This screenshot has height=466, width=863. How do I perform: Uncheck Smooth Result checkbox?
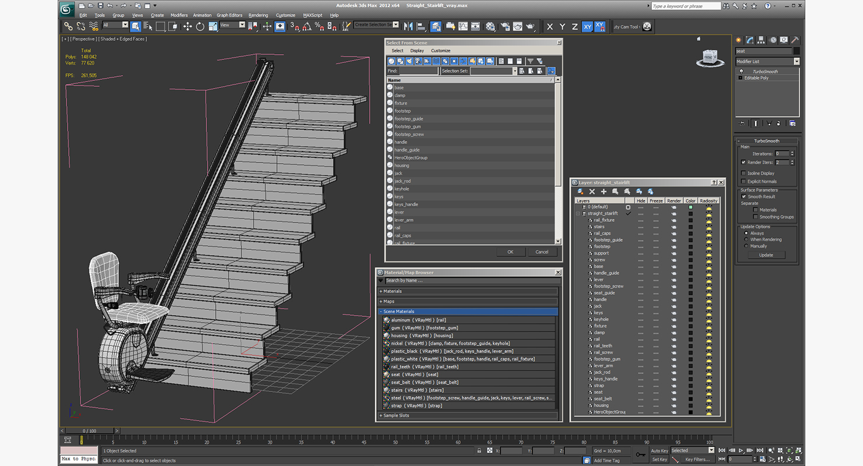coord(743,196)
